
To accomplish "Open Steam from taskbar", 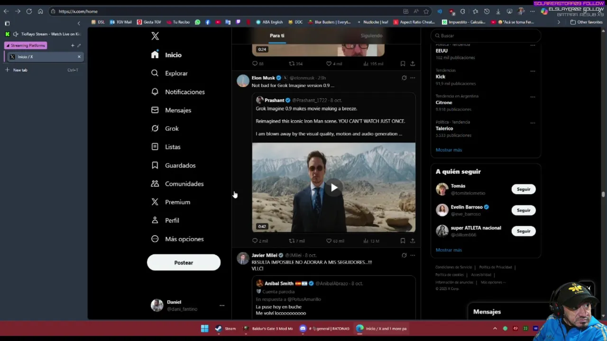I will pyautogui.click(x=226, y=328).
